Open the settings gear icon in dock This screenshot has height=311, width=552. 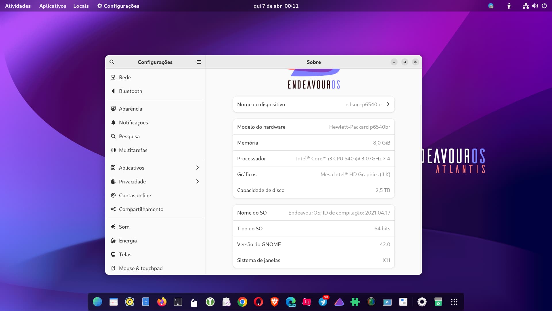click(422, 302)
